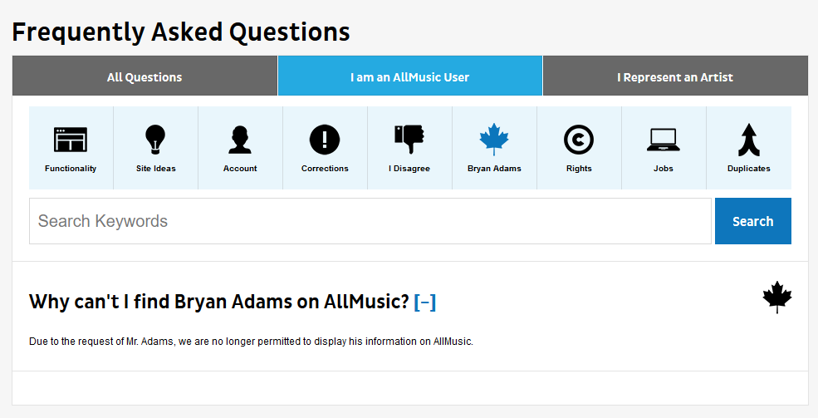Click the Functionality category label text
Viewport: 818px width, 418px height.
71,169
